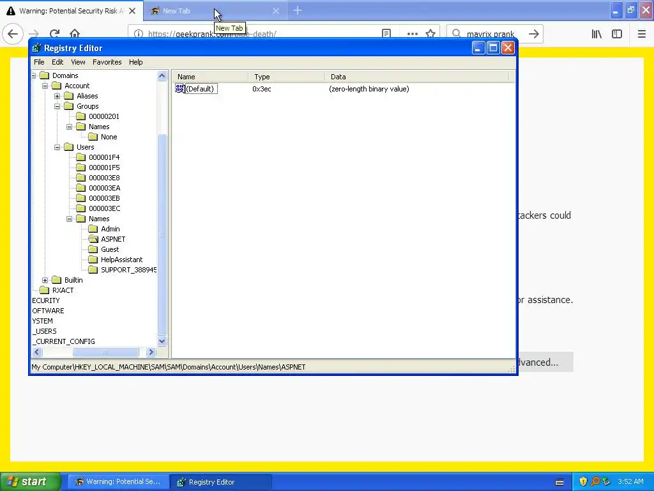Open the Windows start button

pos(31,481)
